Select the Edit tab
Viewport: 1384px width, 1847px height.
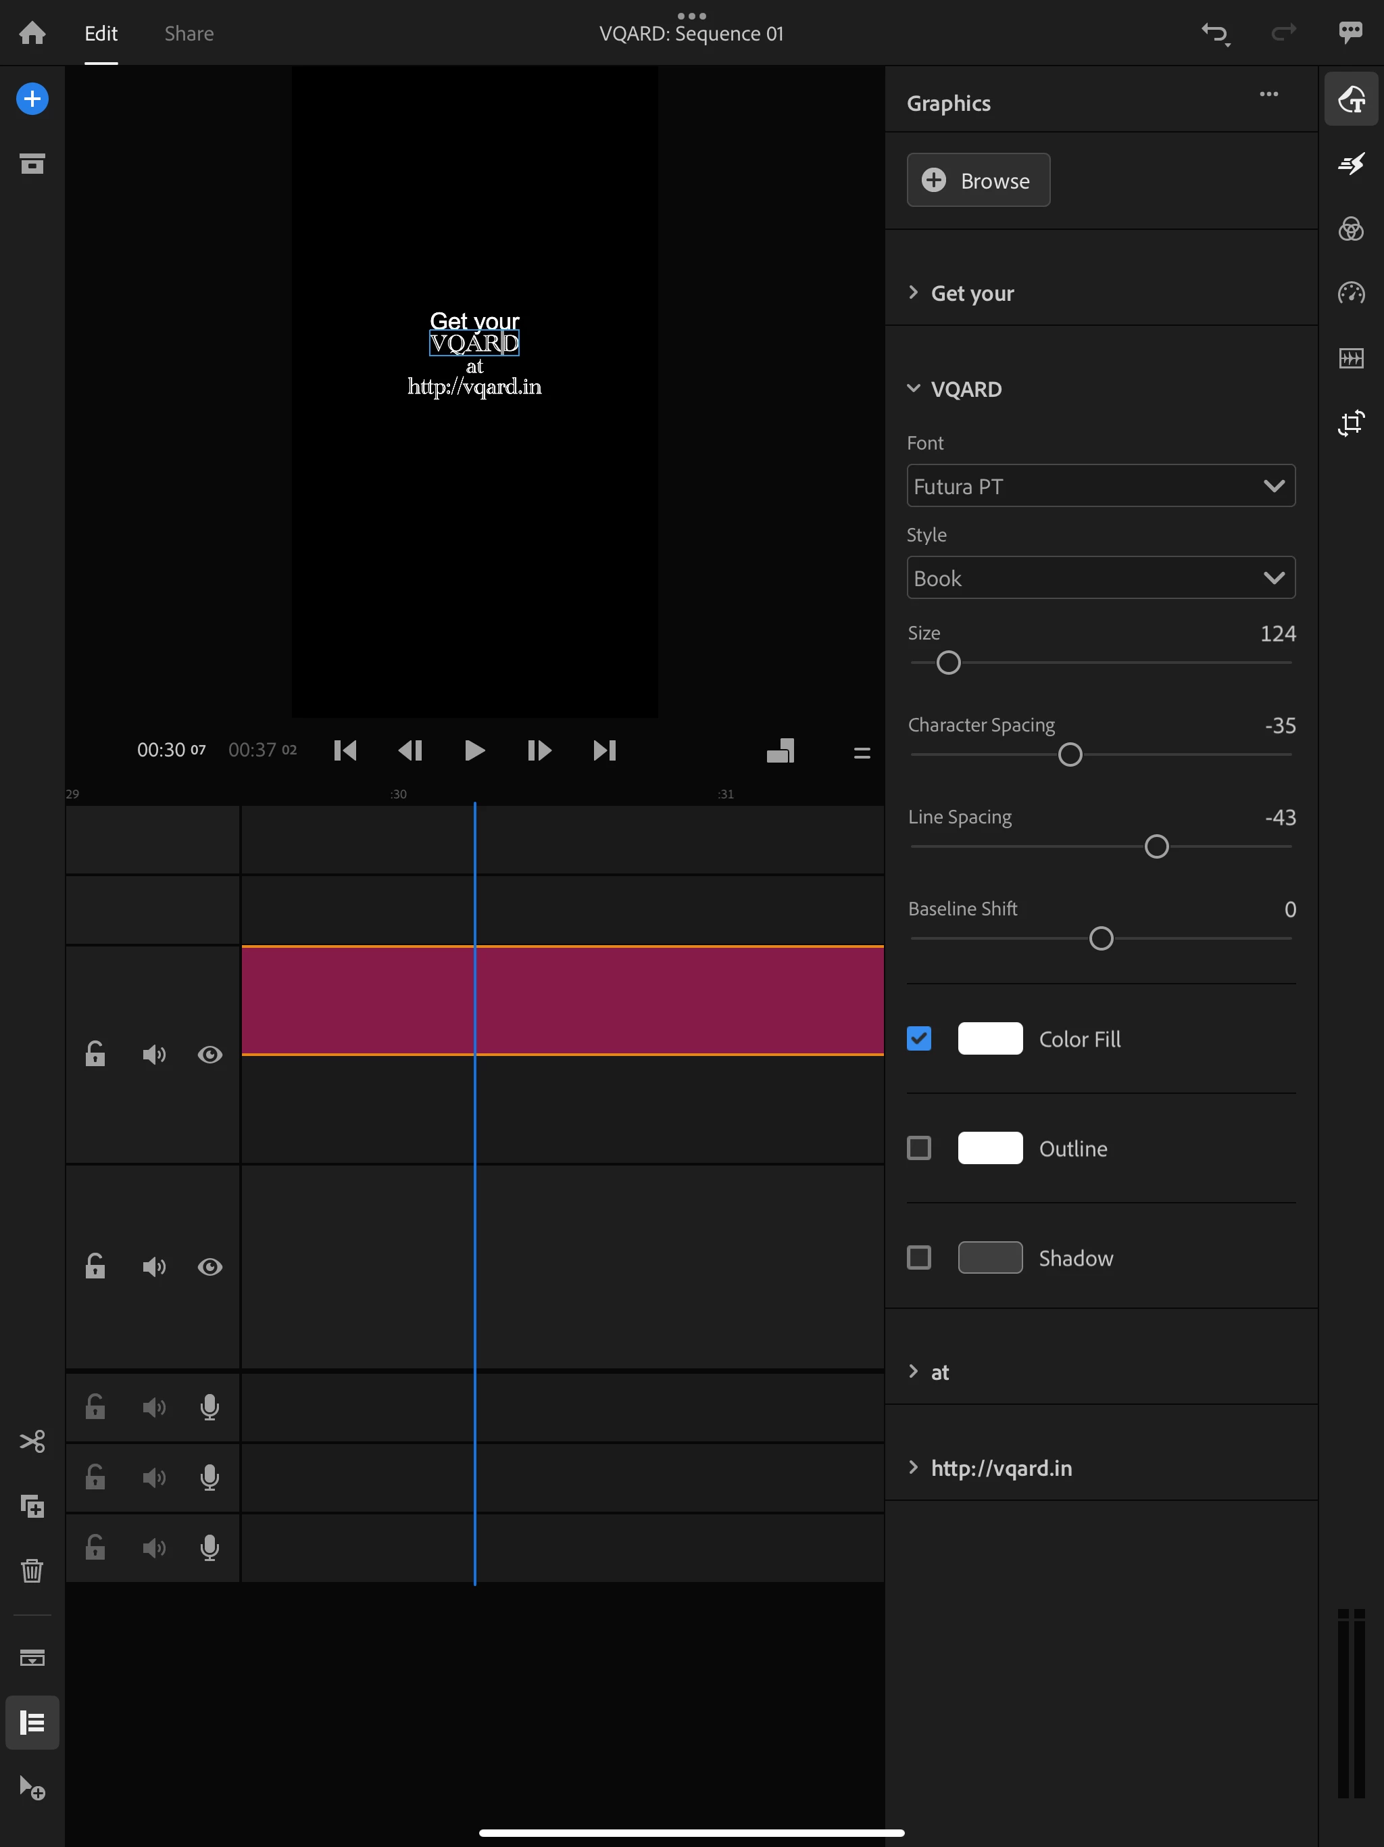point(100,33)
